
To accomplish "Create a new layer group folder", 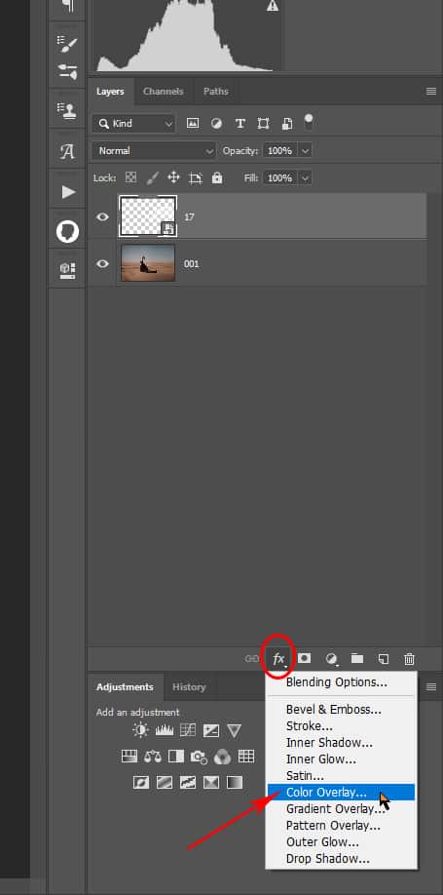I will pos(357,659).
